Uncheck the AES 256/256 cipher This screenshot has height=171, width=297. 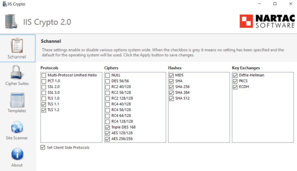108,139
